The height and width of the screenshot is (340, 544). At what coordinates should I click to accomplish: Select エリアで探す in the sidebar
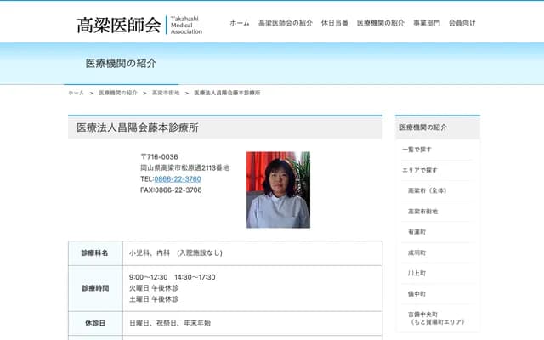(421, 170)
